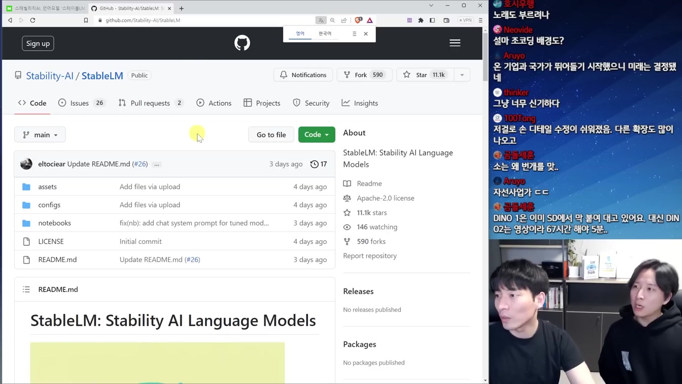The height and width of the screenshot is (384, 682).
Task: Click the Sign up button
Action: click(38, 44)
